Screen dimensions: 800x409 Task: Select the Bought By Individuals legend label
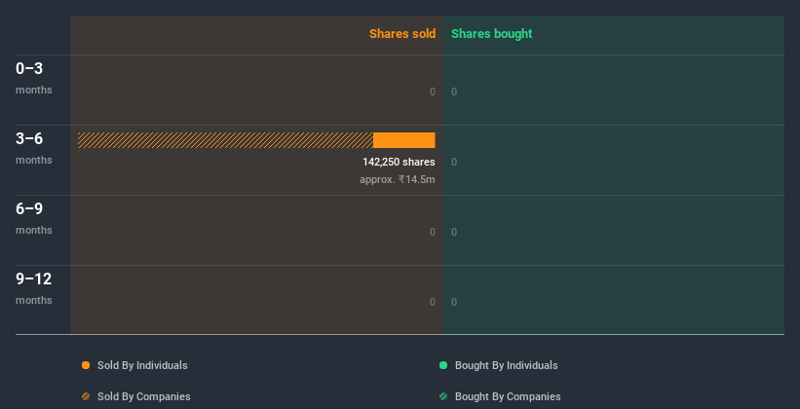pos(506,365)
